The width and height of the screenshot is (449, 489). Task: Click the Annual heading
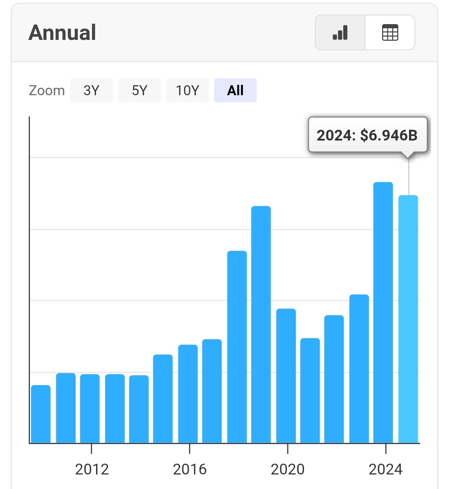[x=62, y=32]
